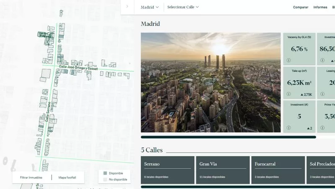Viewport: 335px width, 189px height.
Task: Open the Filtrar inmuebles filter
Action: (x=31, y=177)
